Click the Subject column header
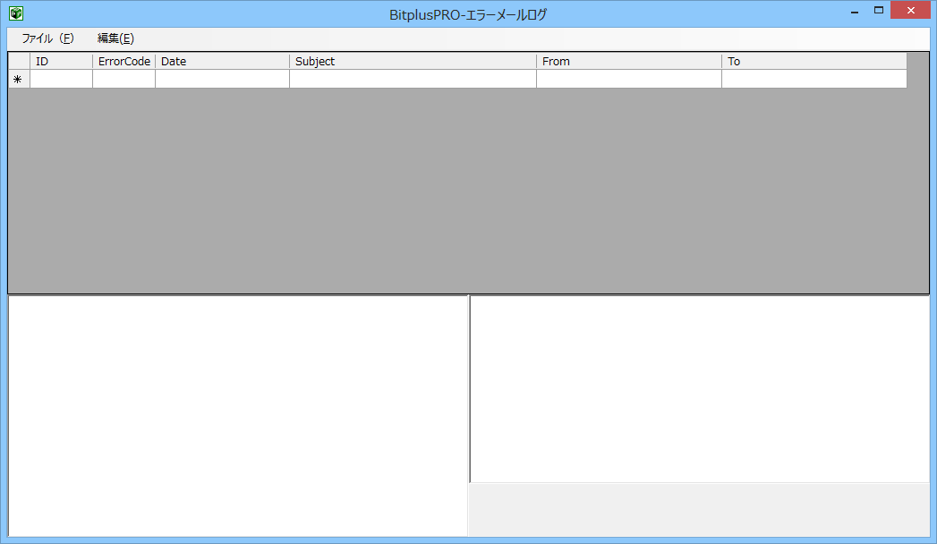This screenshot has height=544, width=937. tap(413, 62)
